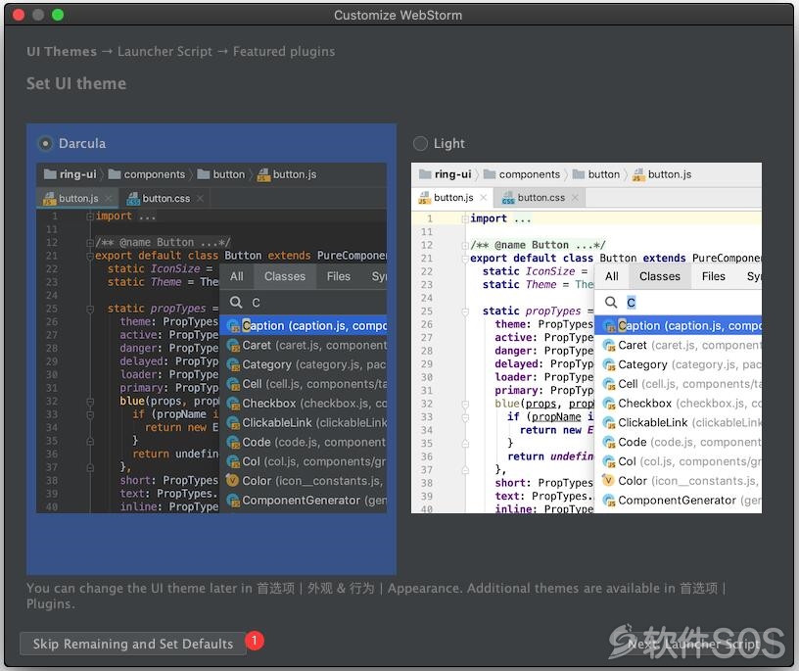
Task: Click the button folder icon in the Darcula preview
Action: pyautogui.click(x=204, y=174)
